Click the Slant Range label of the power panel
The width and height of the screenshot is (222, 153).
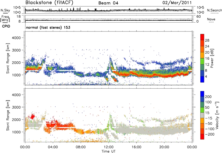(x=8, y=58)
